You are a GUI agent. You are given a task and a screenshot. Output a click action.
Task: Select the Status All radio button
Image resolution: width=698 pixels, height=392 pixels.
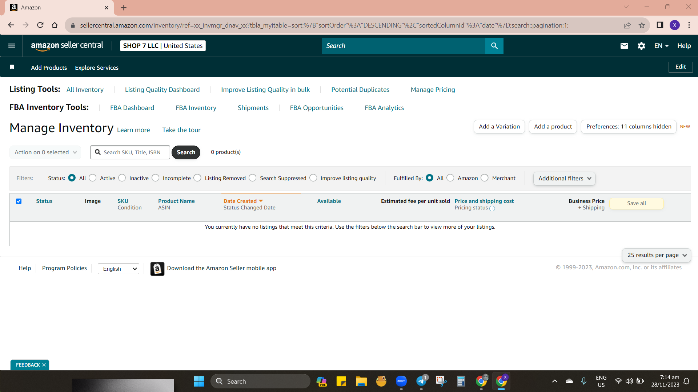pos(72,178)
